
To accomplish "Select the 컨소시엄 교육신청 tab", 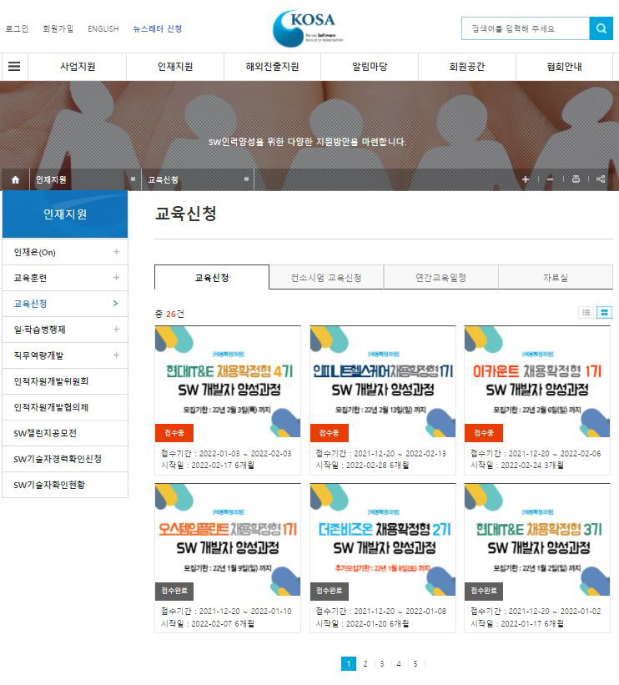I will coord(326,277).
